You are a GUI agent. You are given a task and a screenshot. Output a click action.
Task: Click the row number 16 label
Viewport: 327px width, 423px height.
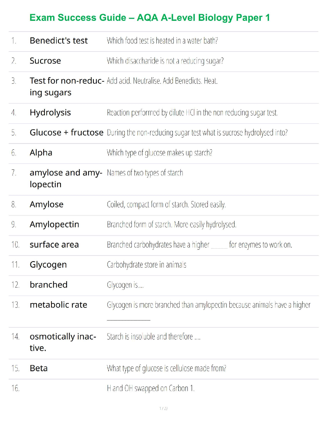15,388
